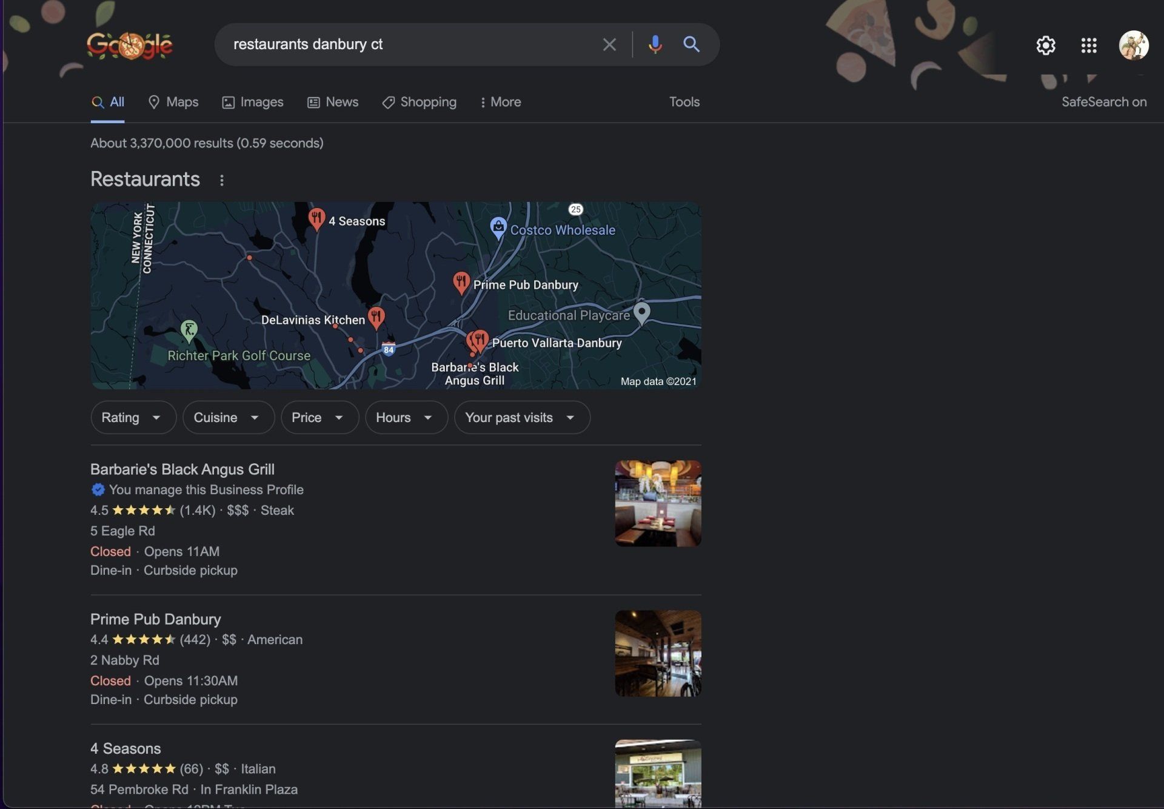Click Map data ©2021 attribution
This screenshot has width=1164, height=809.
[x=658, y=381]
